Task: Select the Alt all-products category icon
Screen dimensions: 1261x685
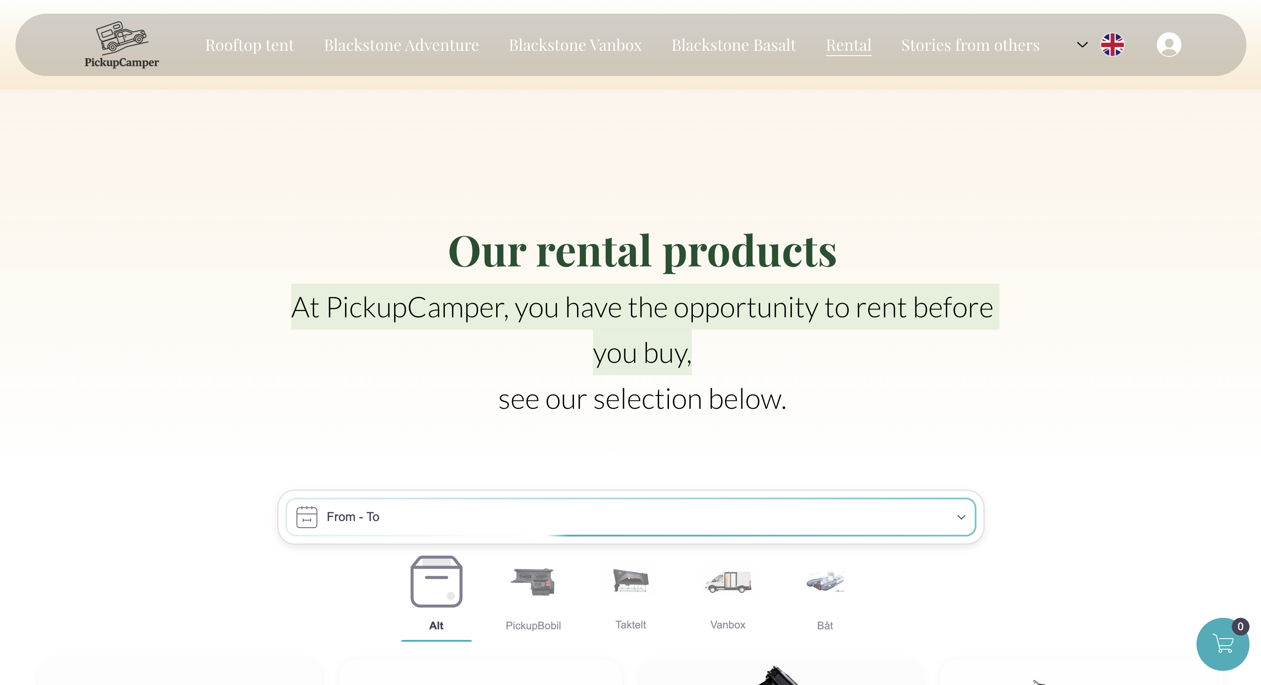Action: (436, 581)
